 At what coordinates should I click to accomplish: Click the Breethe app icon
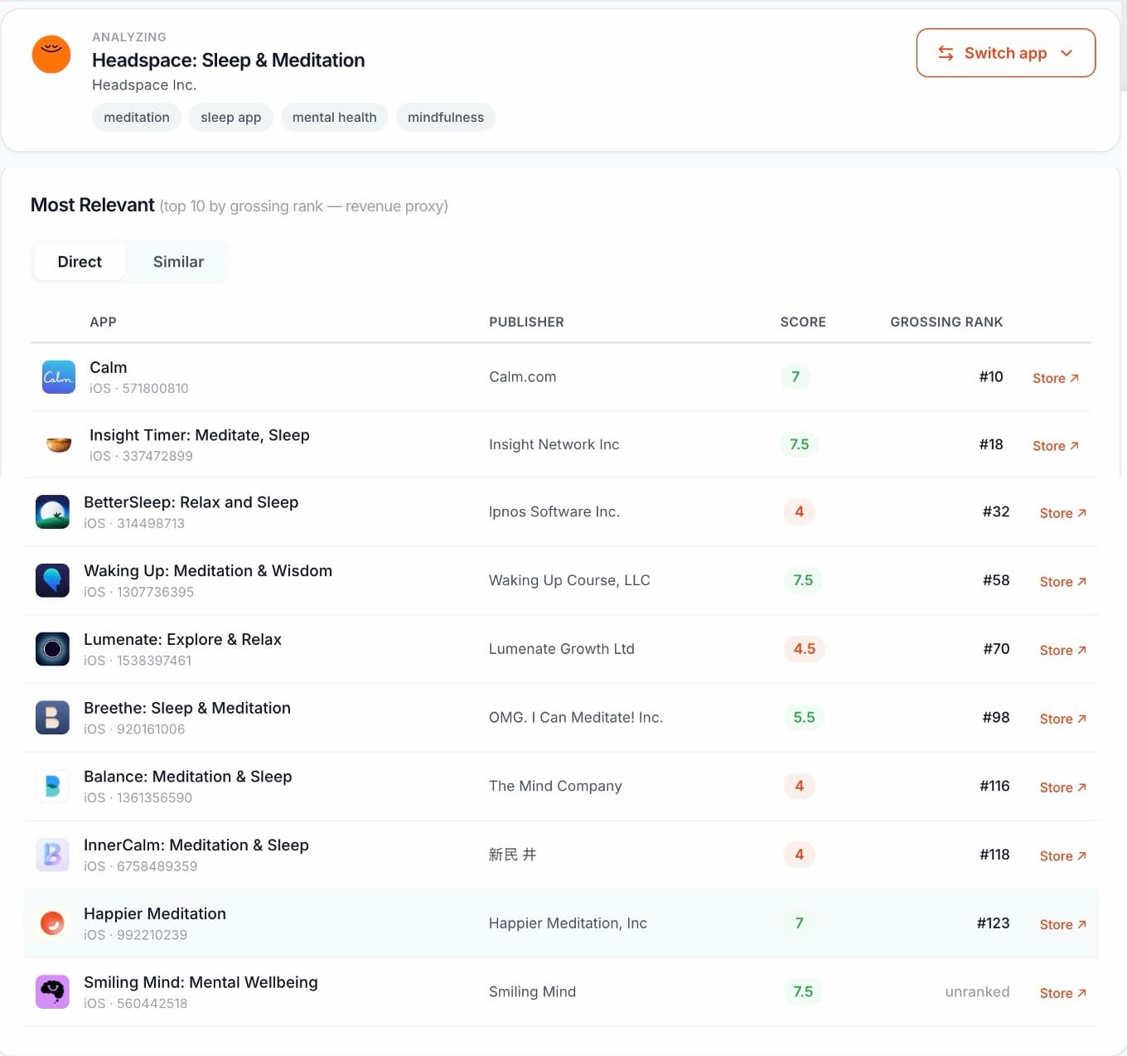[x=52, y=718]
